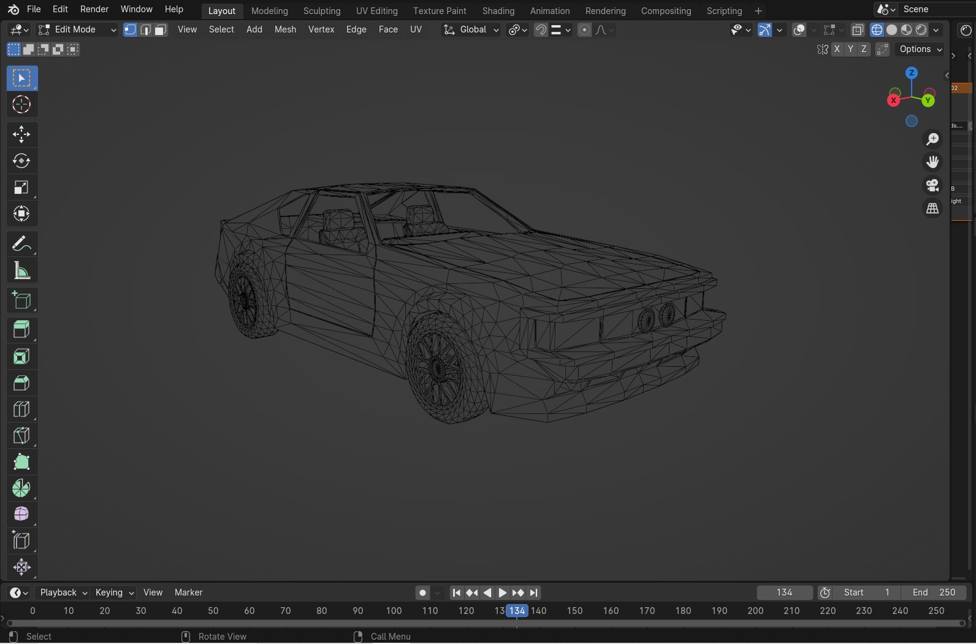Image resolution: width=976 pixels, height=644 pixels.
Task: Toggle viewport gizmos visibility
Action: (764, 30)
